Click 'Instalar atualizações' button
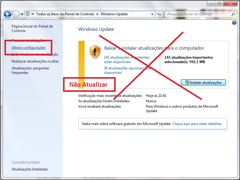The height and width of the screenshot is (180, 240). click(203, 82)
